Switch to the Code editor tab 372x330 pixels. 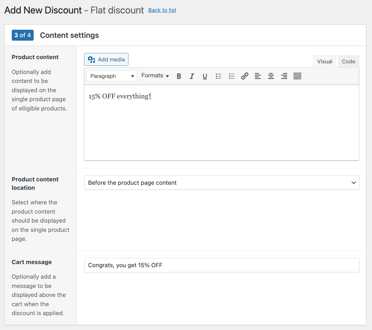[348, 62]
